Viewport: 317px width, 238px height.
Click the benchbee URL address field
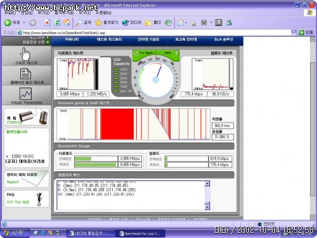click(x=154, y=32)
